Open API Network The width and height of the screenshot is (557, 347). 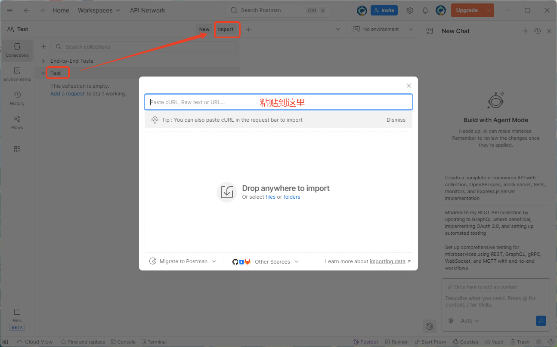pyautogui.click(x=148, y=10)
